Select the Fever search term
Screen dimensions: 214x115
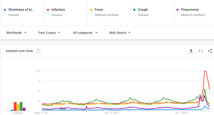[99, 10]
